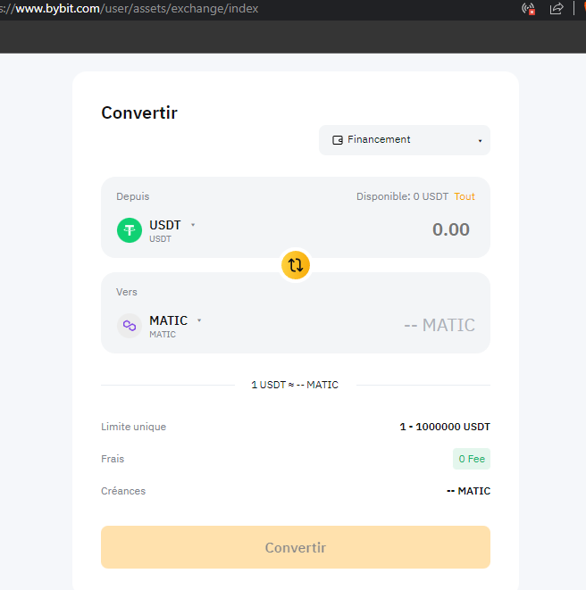586x590 pixels.
Task: Select the USDT coin name label
Action: (x=165, y=225)
